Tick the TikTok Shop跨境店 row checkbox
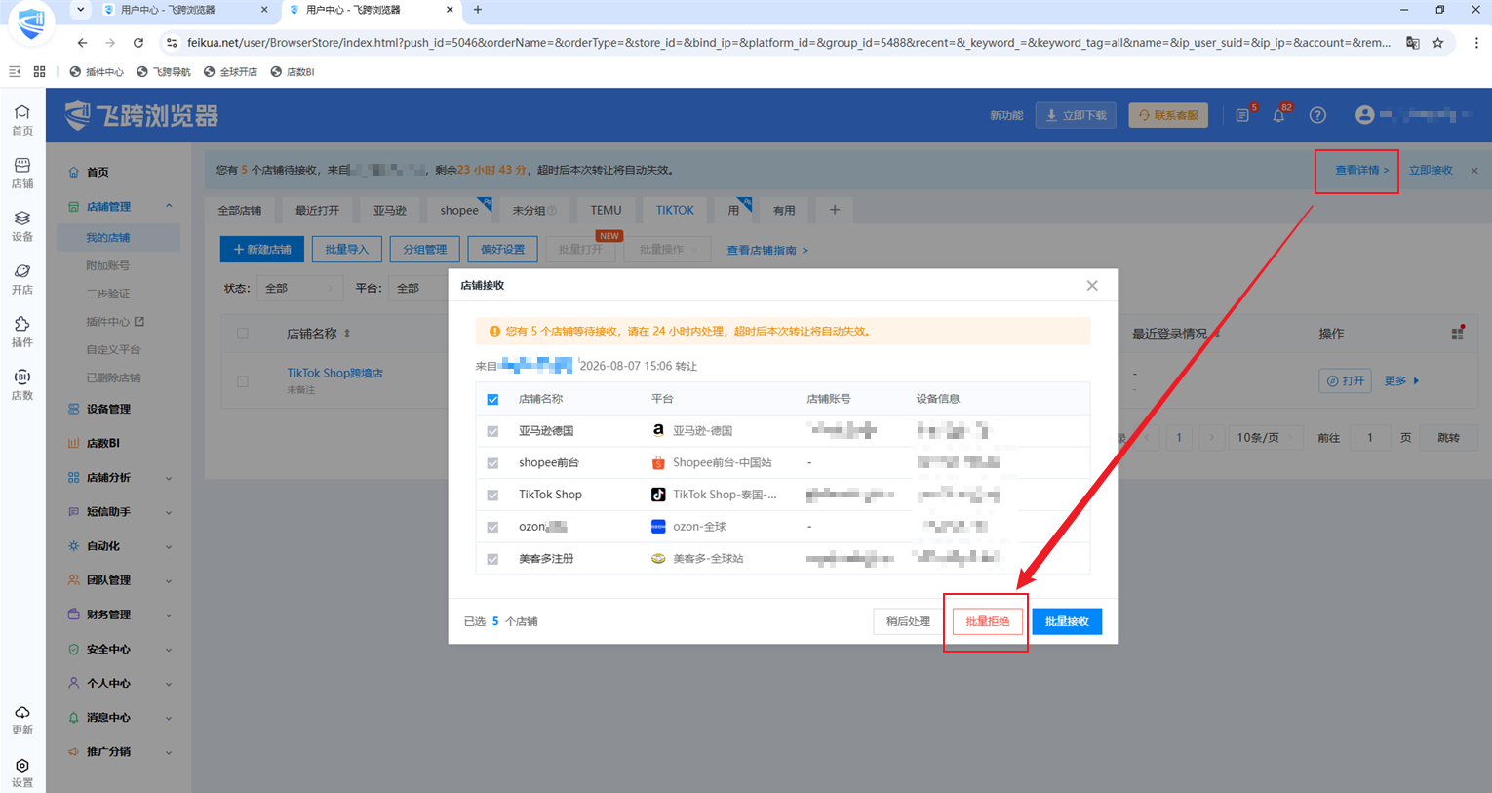Screen dimensions: 1492x793 pos(243,381)
